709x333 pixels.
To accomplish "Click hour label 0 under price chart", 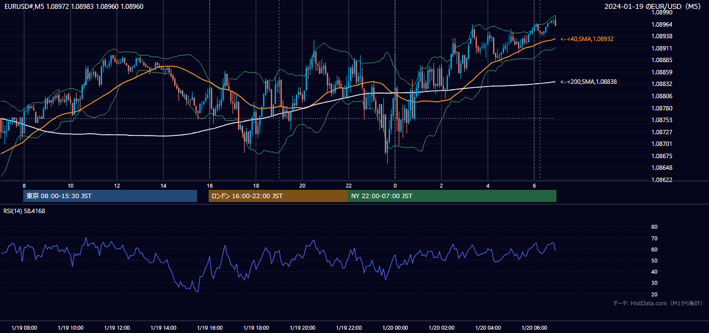I will coord(395,185).
